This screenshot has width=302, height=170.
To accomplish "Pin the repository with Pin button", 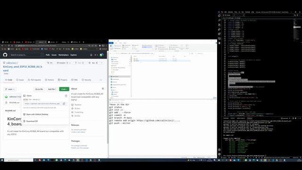I will pos(50,63).
